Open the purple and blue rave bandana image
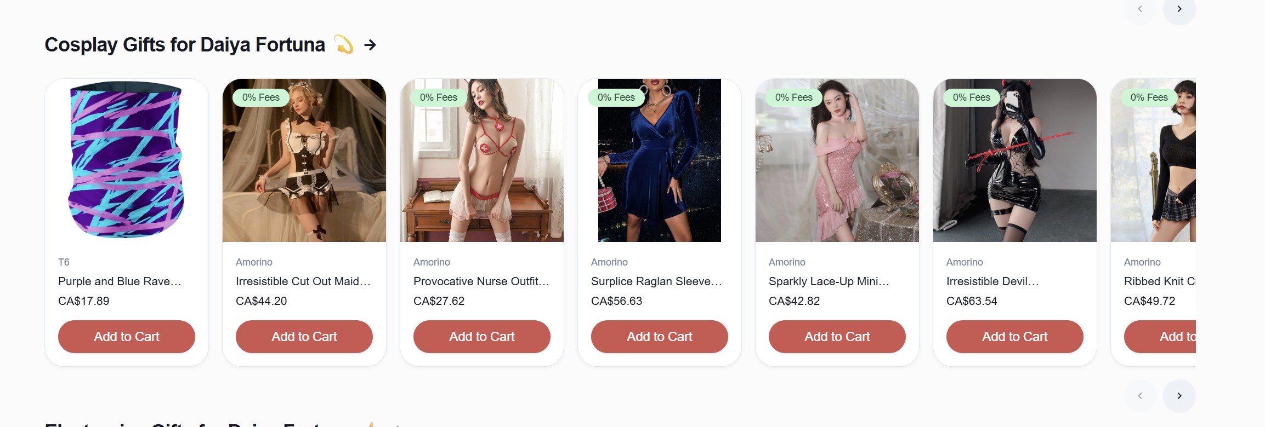The width and height of the screenshot is (1265, 427). (127, 160)
